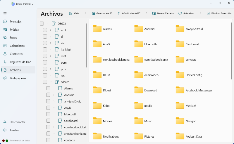Tick the tree checkbox next to Alarms
The width and height of the screenshot is (234, 144).
(48, 88)
